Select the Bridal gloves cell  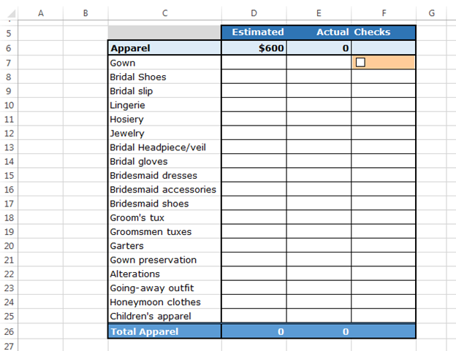pos(164,161)
